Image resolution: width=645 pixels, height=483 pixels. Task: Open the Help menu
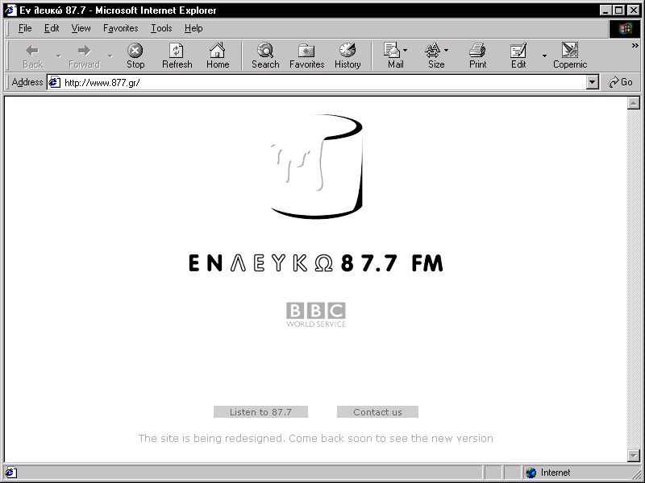pos(193,28)
